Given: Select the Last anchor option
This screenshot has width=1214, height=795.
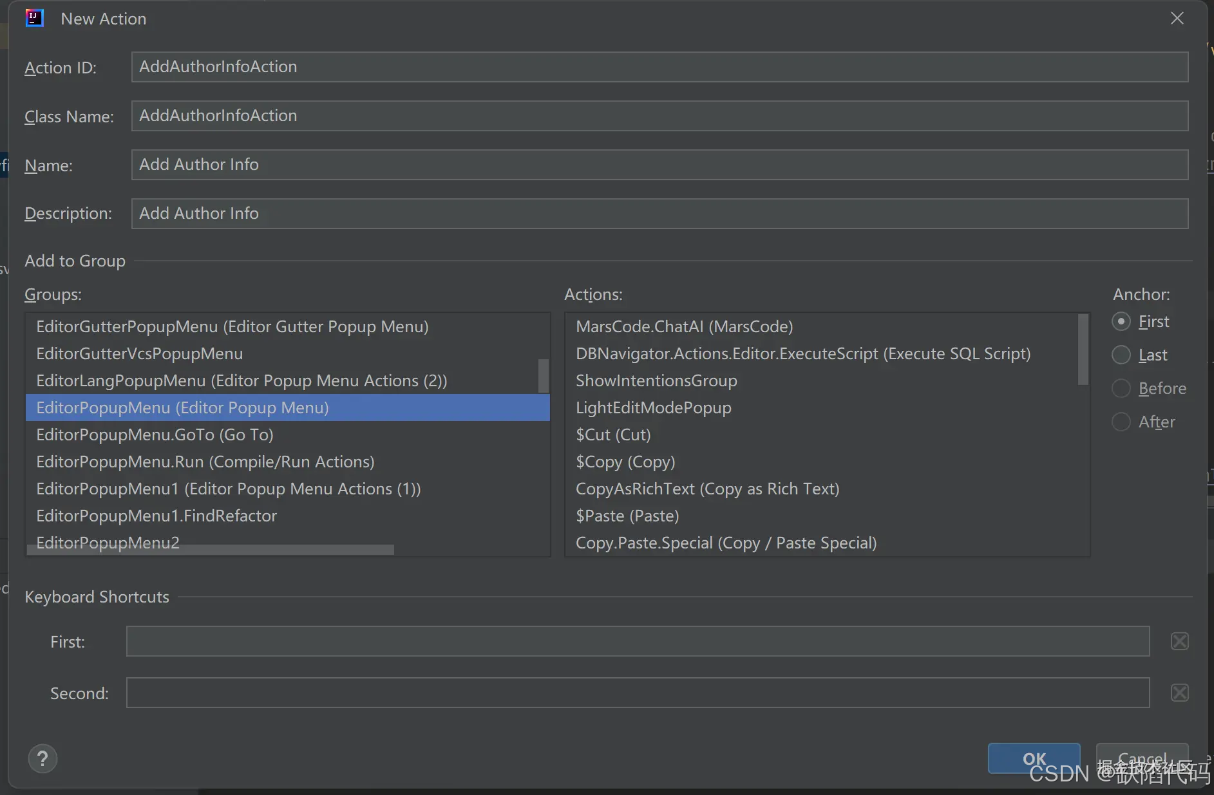Looking at the screenshot, I should tap(1121, 355).
